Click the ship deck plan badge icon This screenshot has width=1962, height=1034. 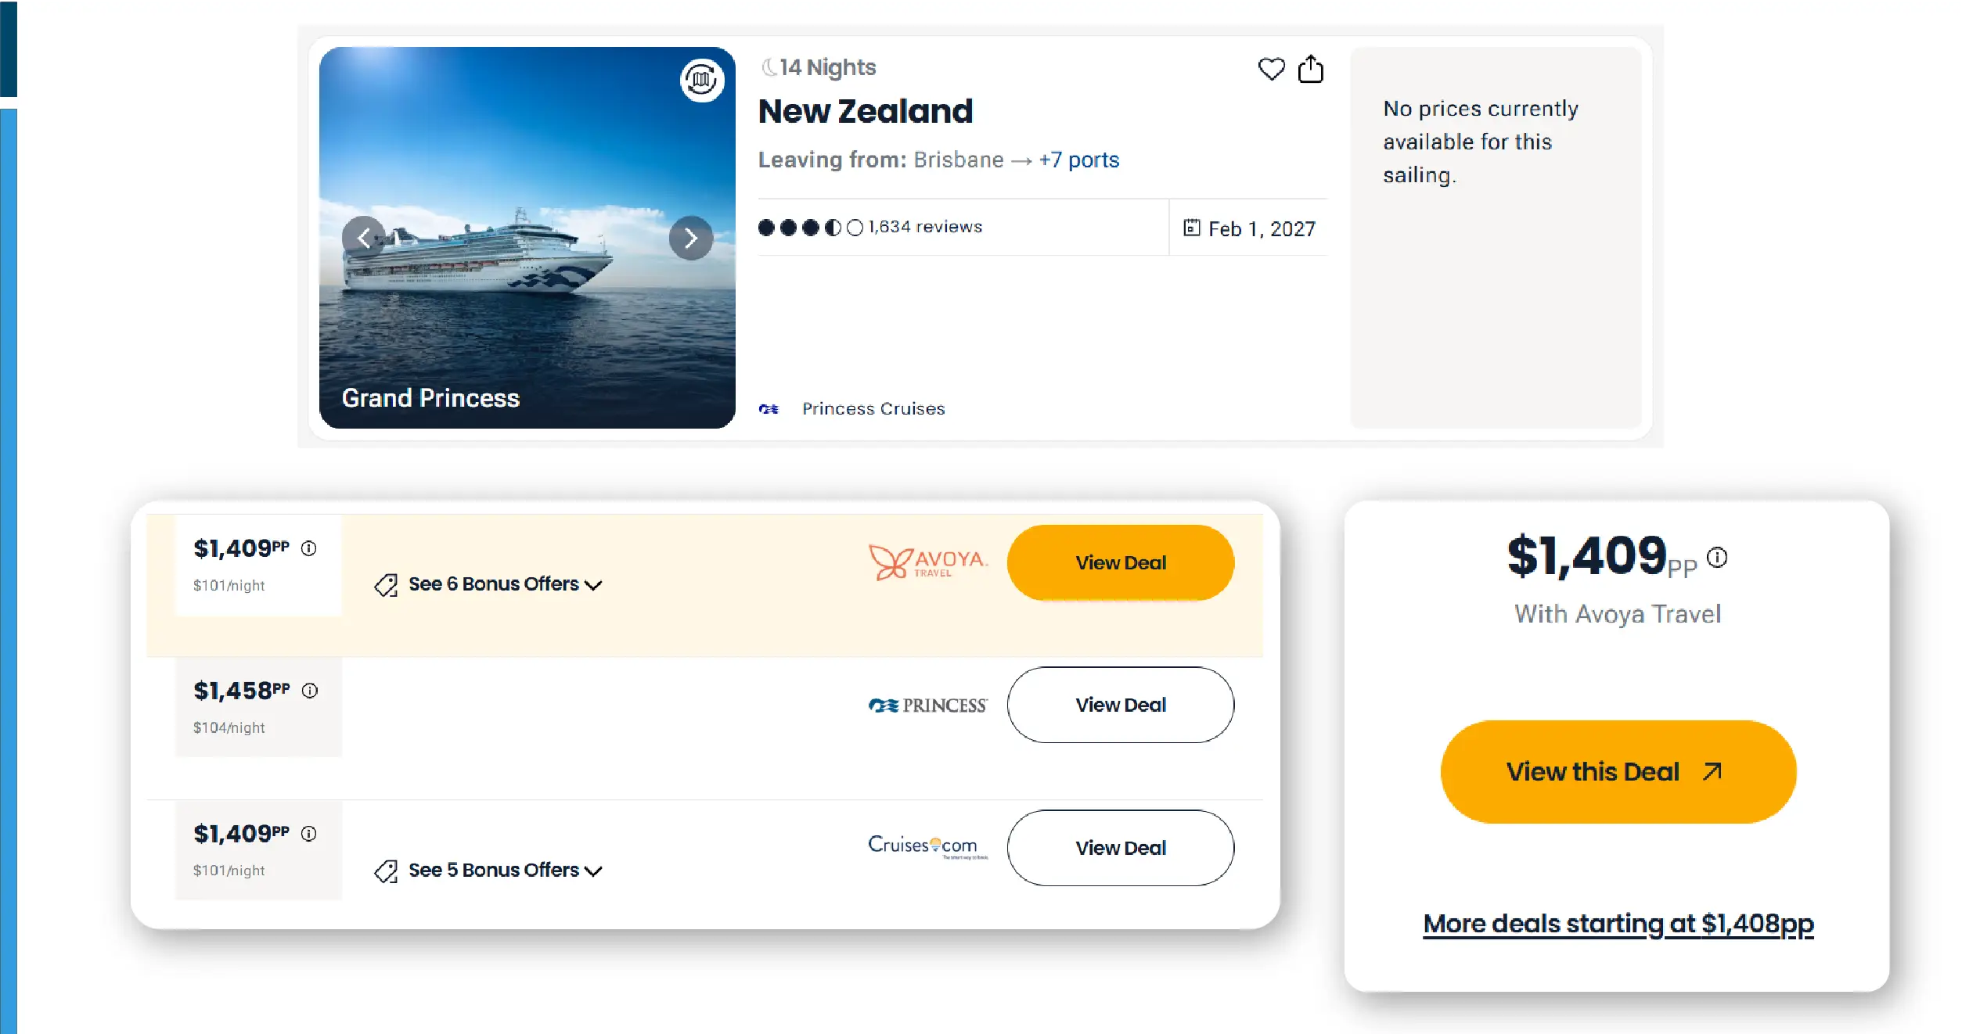click(x=701, y=80)
